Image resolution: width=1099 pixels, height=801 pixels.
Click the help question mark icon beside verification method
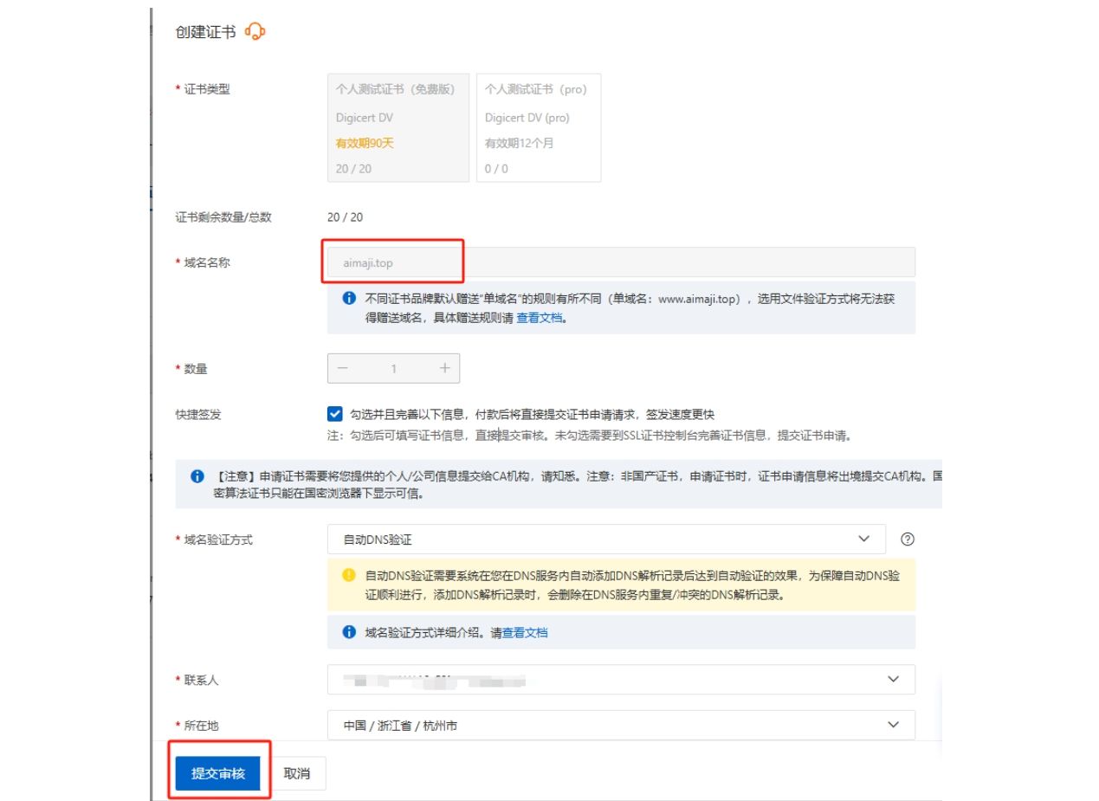coord(908,539)
